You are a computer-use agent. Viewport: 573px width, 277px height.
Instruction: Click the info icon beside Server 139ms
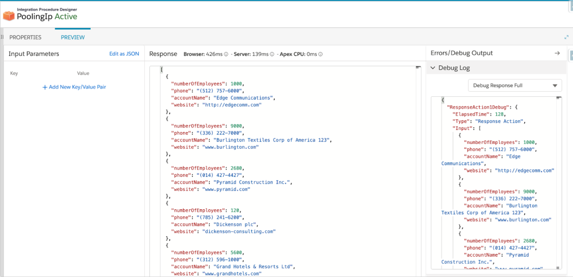point(272,54)
